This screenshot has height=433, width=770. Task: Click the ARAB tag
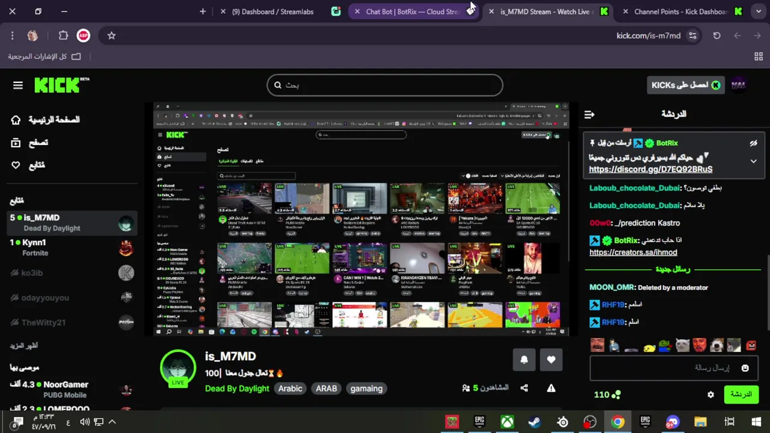[327, 388]
